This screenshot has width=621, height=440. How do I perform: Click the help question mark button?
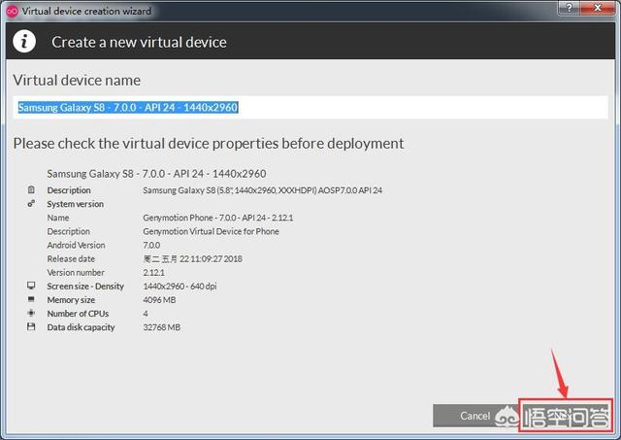[570, 8]
